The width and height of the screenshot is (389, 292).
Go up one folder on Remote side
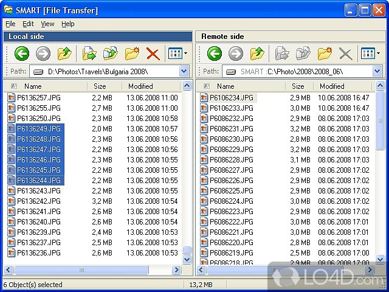(x=257, y=54)
